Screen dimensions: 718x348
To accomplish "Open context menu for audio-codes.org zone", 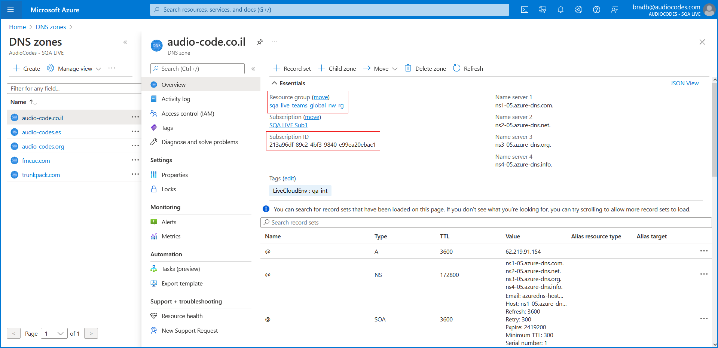I will (x=135, y=146).
